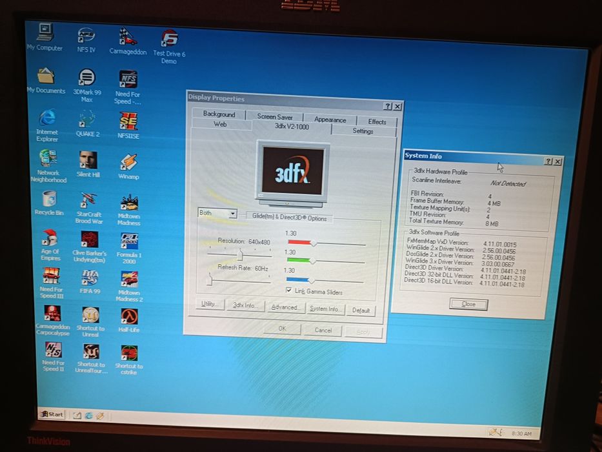
Task: Cancel the Display Properties dialog
Action: pyautogui.click(x=323, y=330)
